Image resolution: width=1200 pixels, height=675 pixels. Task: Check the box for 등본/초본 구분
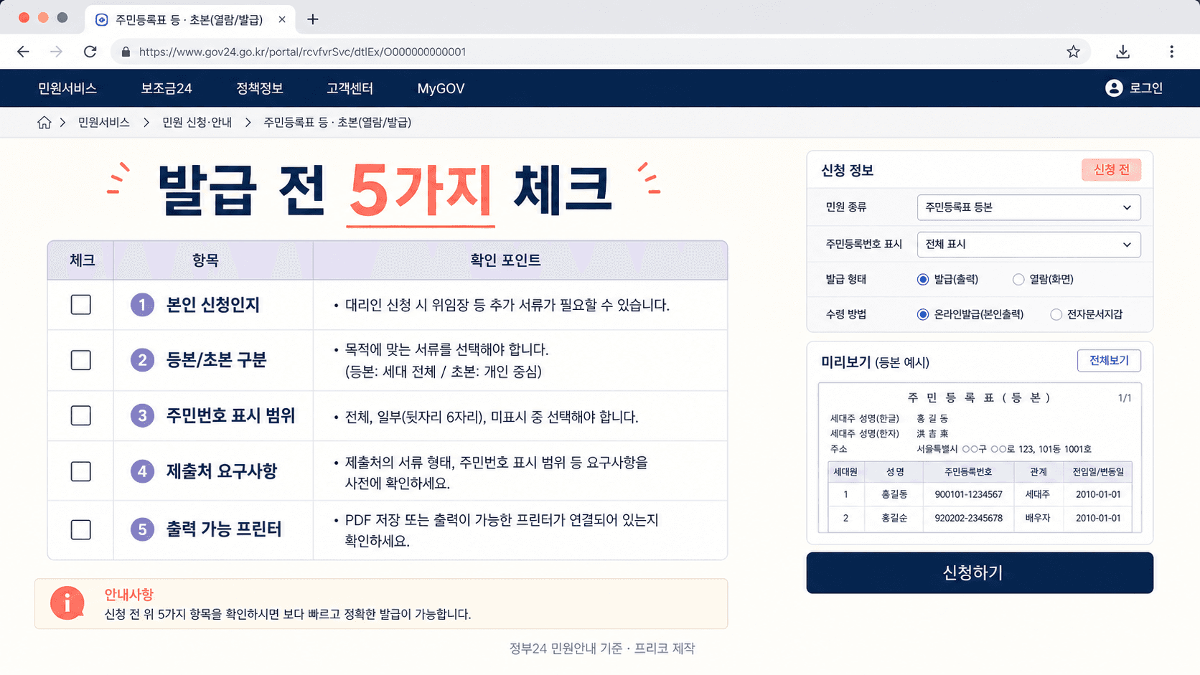[81, 360]
